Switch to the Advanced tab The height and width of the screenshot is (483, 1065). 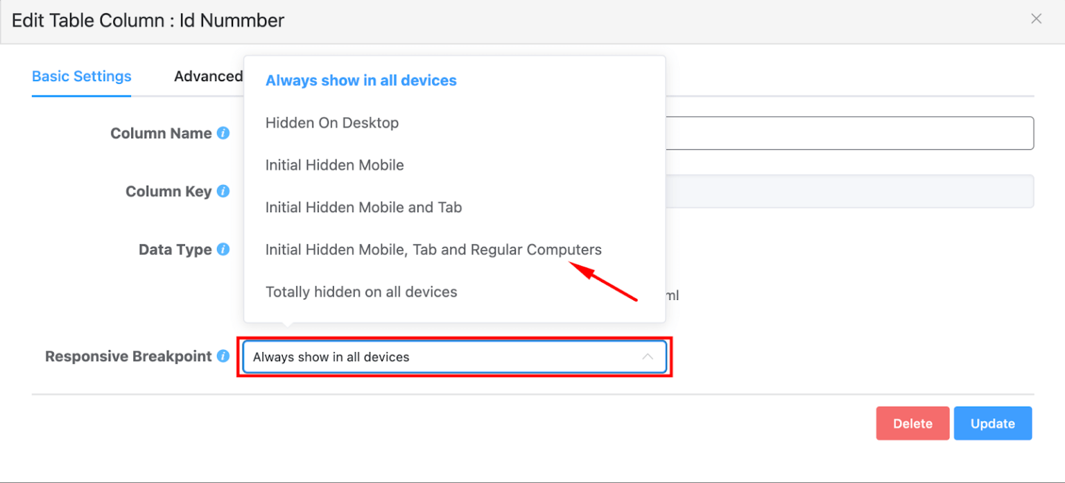[208, 76]
